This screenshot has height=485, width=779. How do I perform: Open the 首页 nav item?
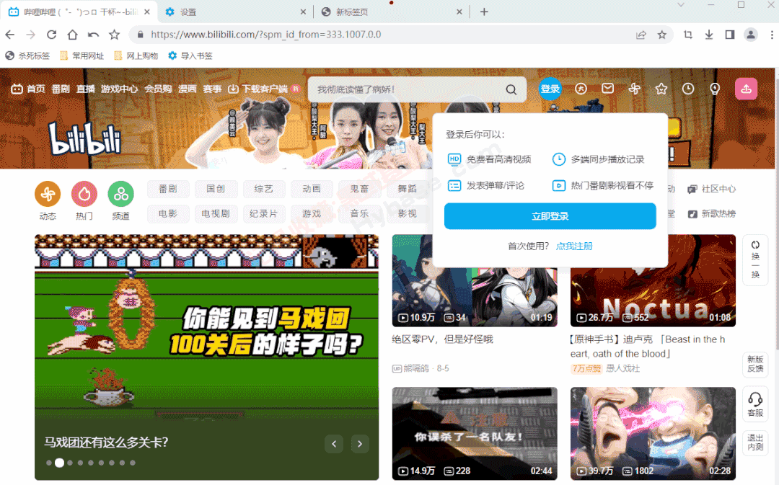click(29, 89)
